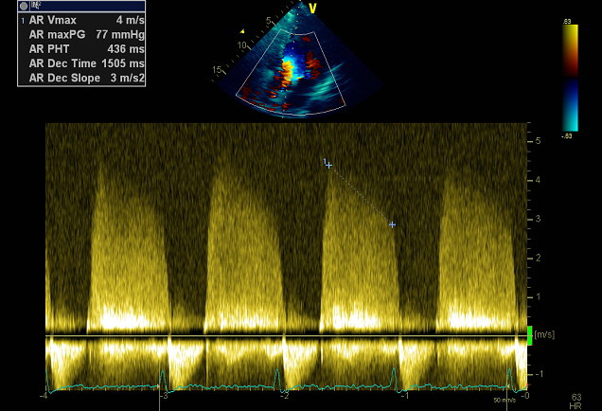Click the lower caliper cross on the Doppler slope
The height and width of the screenshot is (411, 602).
tap(392, 224)
